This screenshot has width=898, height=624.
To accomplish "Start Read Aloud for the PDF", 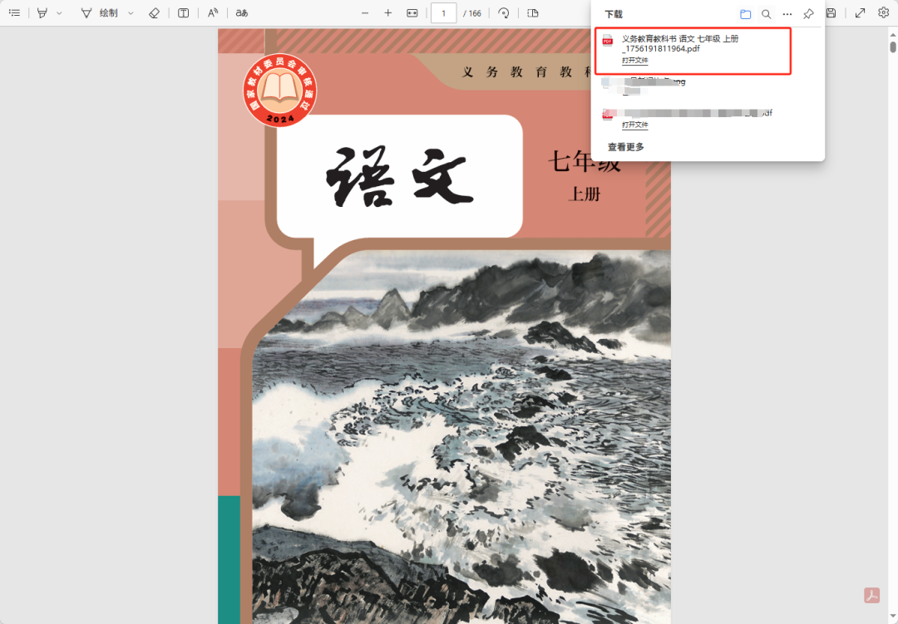I will point(212,12).
